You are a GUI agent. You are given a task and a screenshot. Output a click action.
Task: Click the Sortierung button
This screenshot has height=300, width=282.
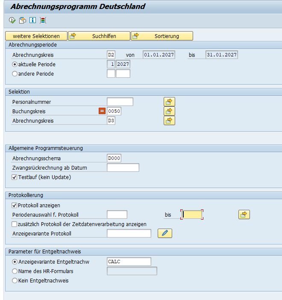click(162, 36)
